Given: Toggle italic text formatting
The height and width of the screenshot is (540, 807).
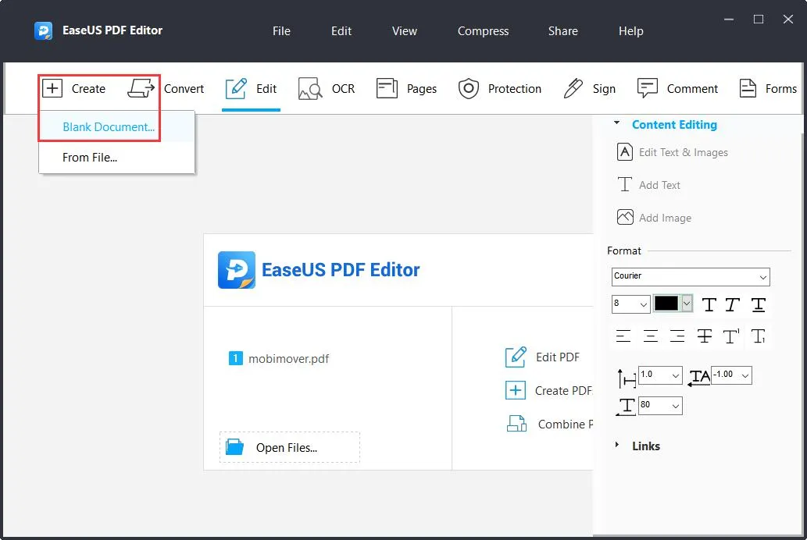Looking at the screenshot, I should tap(733, 305).
